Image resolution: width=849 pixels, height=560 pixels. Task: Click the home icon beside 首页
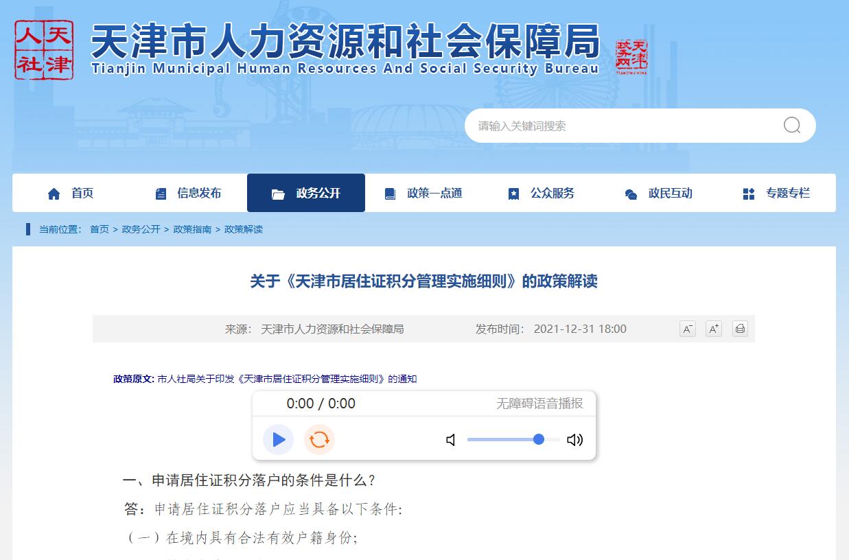(x=54, y=194)
